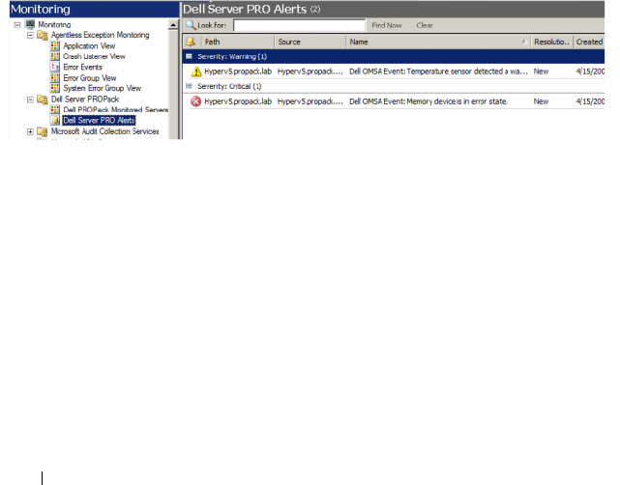Image resolution: width=620 pixels, height=485 pixels.
Task: Click the Agentless Exception Monitoring folder icon
Action: (43, 35)
